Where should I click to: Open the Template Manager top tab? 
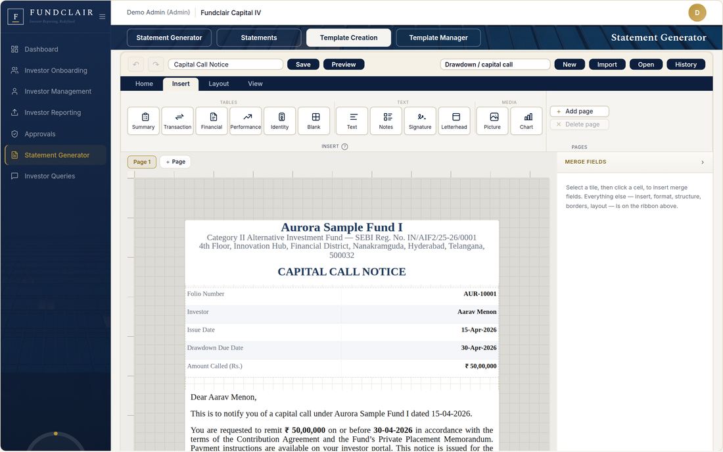click(438, 38)
